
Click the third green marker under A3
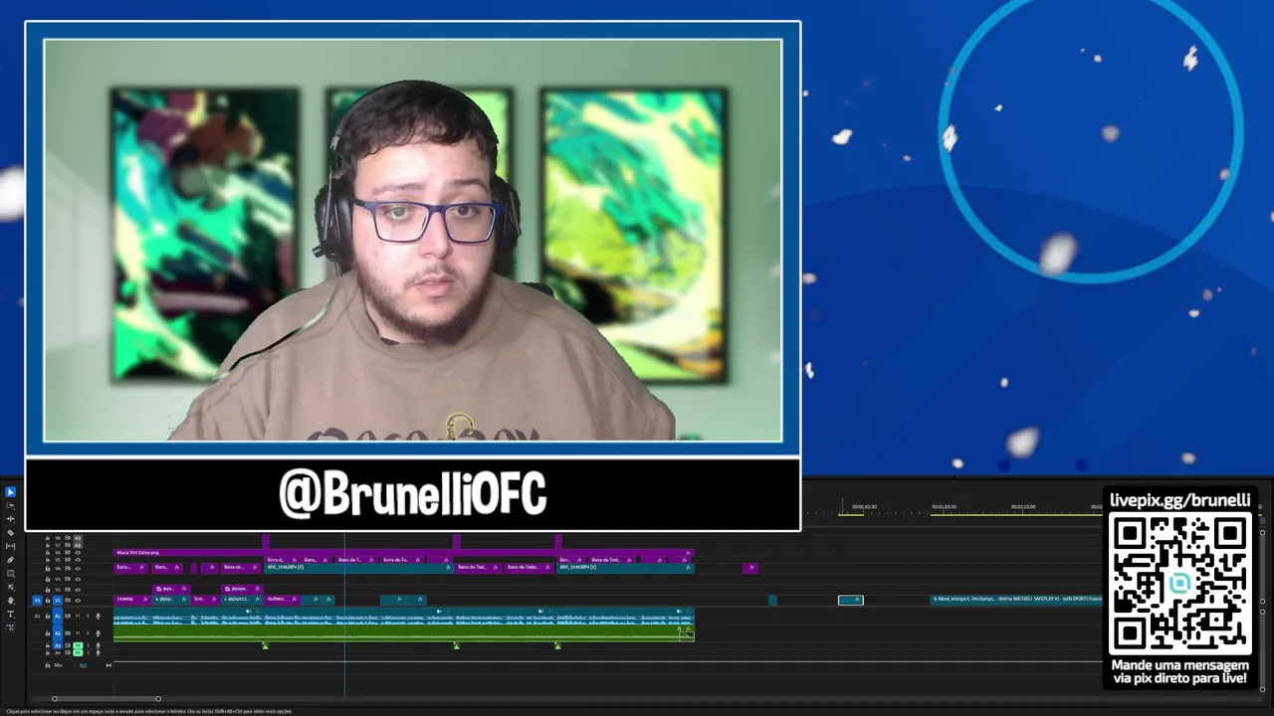click(557, 645)
